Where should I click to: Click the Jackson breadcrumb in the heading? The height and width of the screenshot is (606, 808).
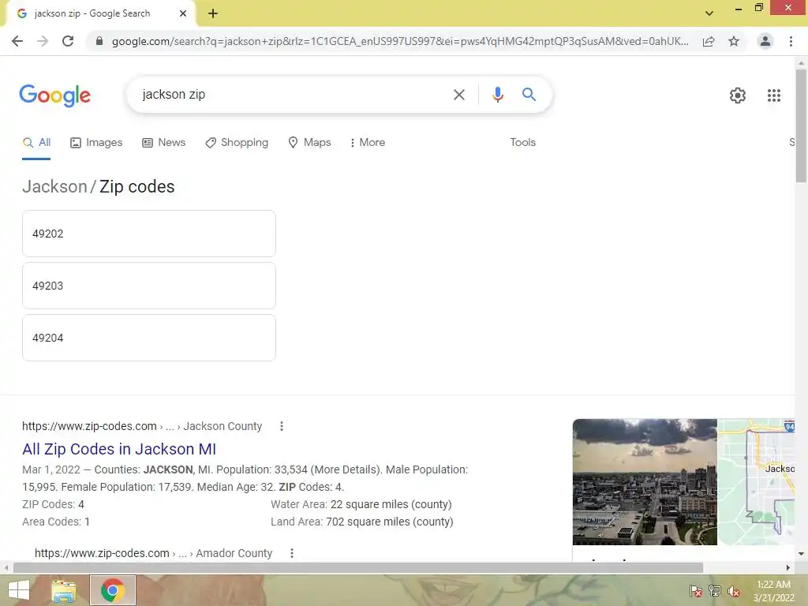54,186
